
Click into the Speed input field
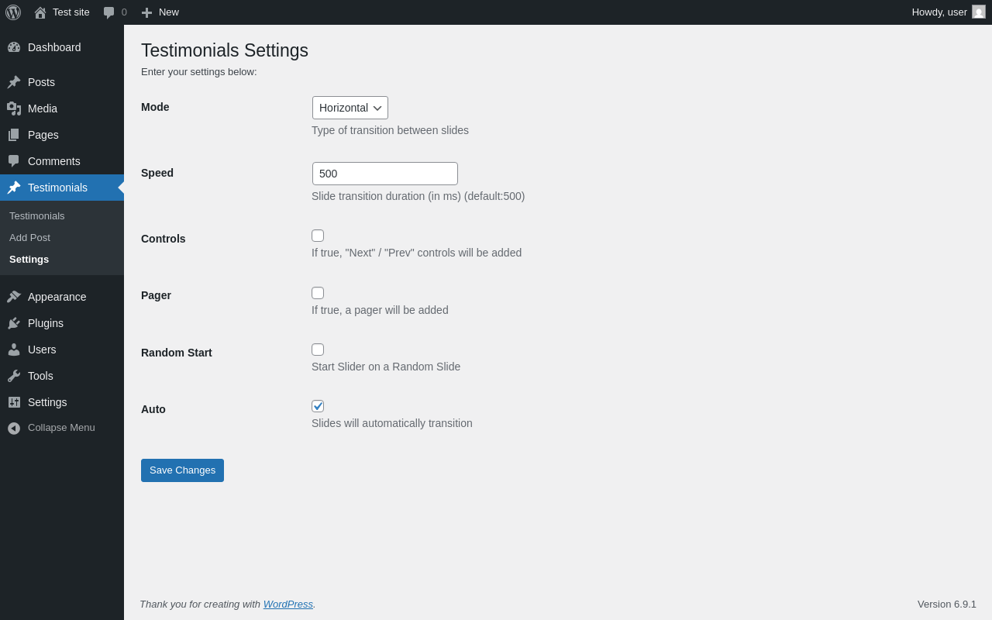click(384, 174)
